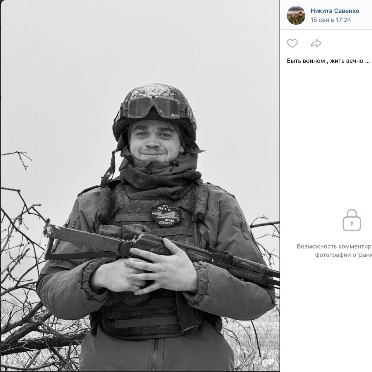Share the photo using the arrow icon
This screenshot has height=372, width=372.
point(316,43)
